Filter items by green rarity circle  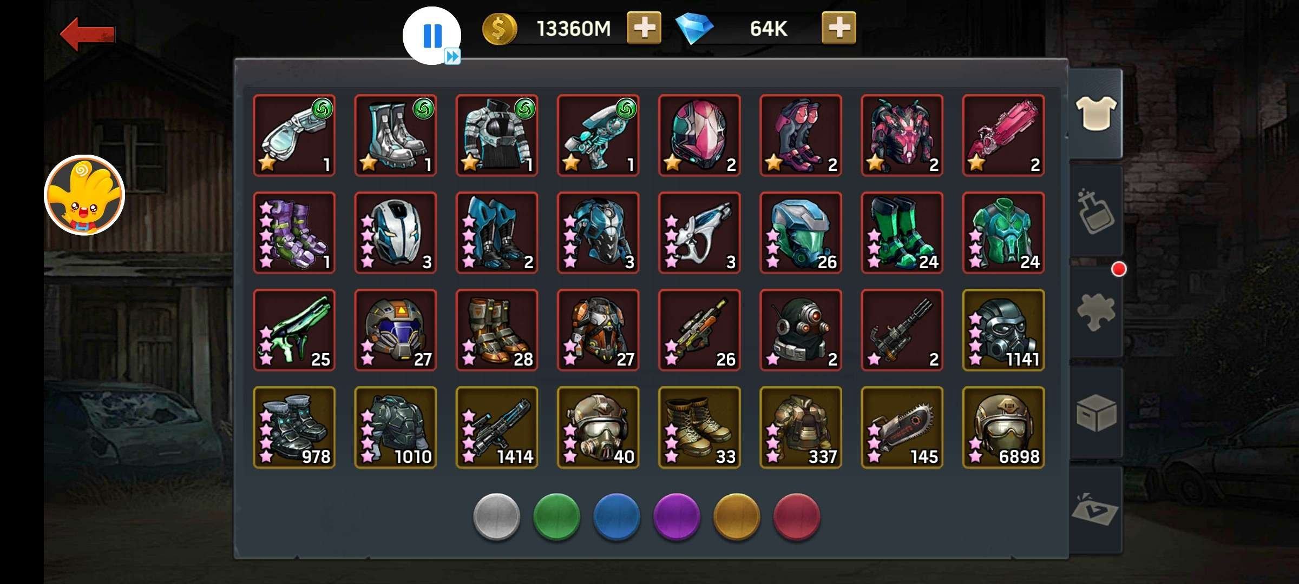coord(556,517)
